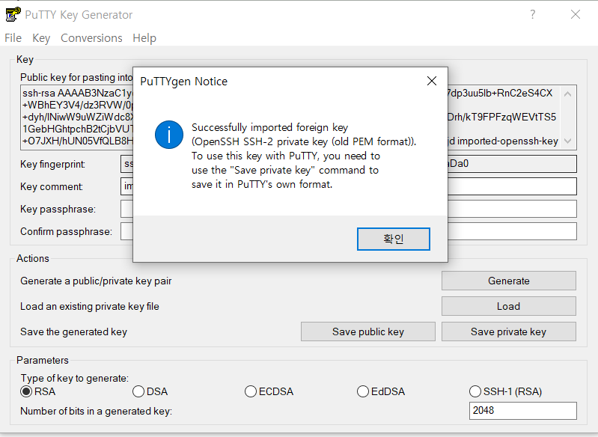Close the PuTTY Key Generator window
The height and width of the screenshot is (437, 598).
coord(575,14)
